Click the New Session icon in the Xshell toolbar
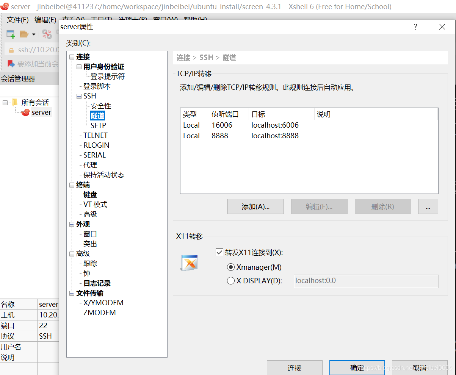The height and width of the screenshot is (375, 456). [x=11, y=34]
